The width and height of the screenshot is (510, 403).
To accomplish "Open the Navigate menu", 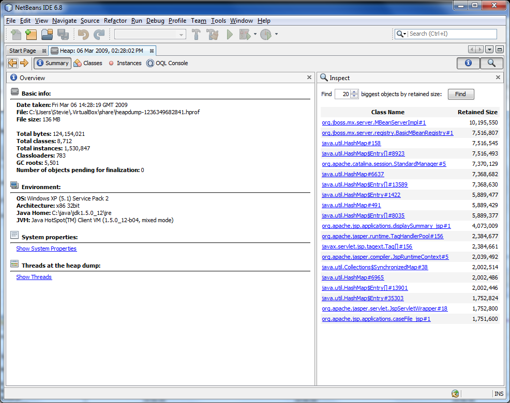I will point(65,21).
